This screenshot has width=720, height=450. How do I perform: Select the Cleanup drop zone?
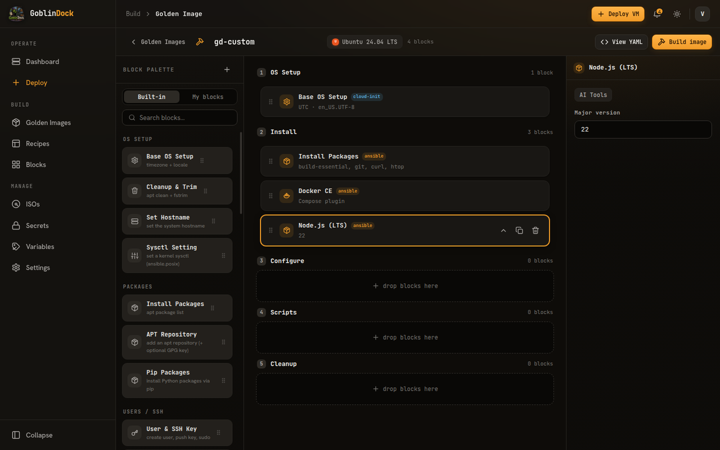[x=405, y=389]
